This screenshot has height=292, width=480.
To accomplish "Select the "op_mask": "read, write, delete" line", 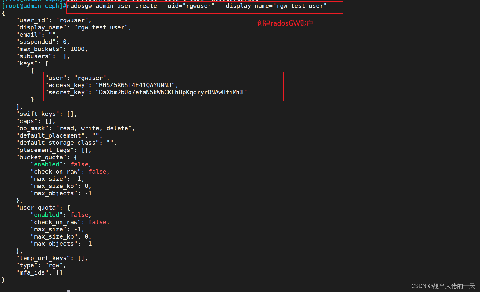I will point(76,128).
